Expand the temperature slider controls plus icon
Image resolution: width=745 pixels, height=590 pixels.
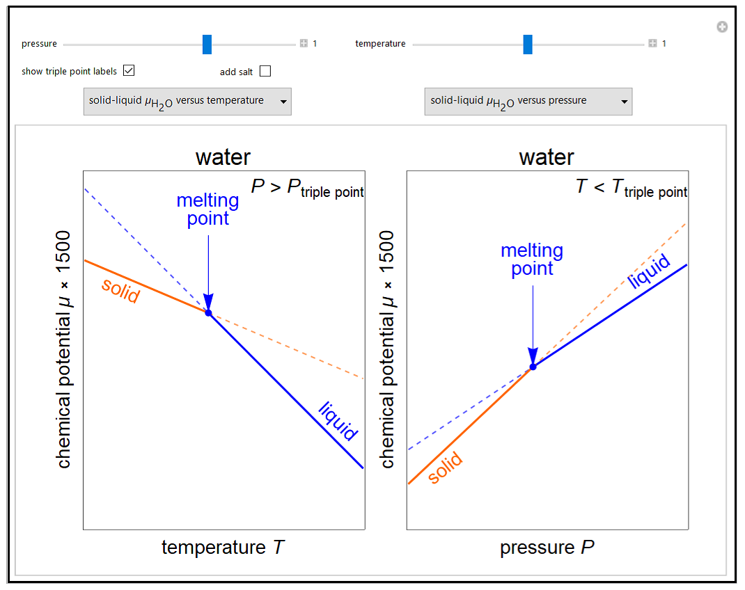pos(652,44)
